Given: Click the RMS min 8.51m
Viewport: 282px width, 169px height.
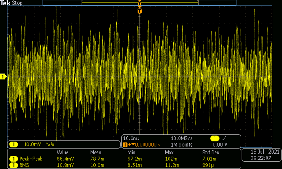Looking at the screenshot, I should (135, 165).
